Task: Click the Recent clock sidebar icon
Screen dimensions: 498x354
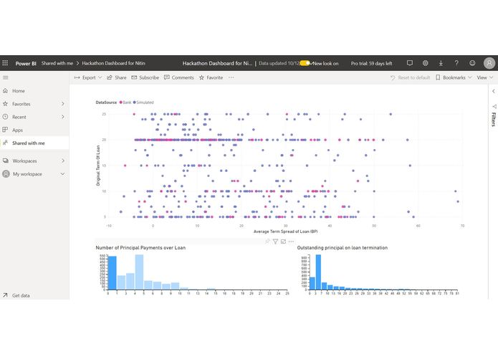Action: coord(6,117)
